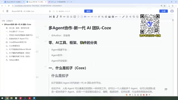
Task: Click the Agent开发框架: line
Action: [x=60, y=61]
